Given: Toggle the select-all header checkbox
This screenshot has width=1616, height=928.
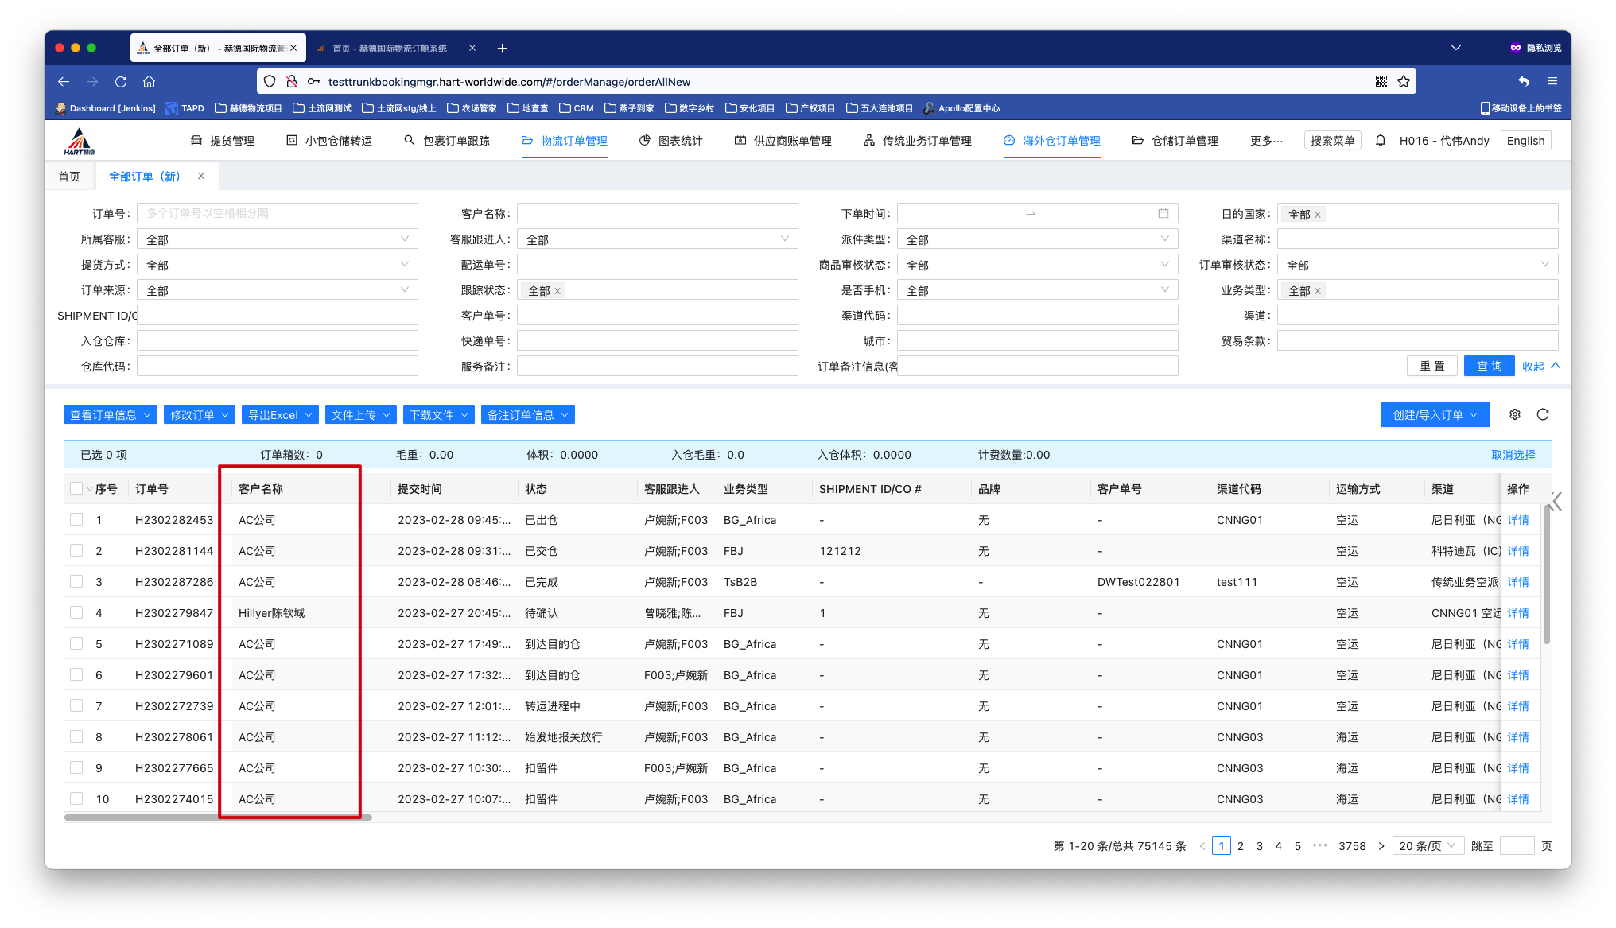Looking at the screenshot, I should pos(76,488).
